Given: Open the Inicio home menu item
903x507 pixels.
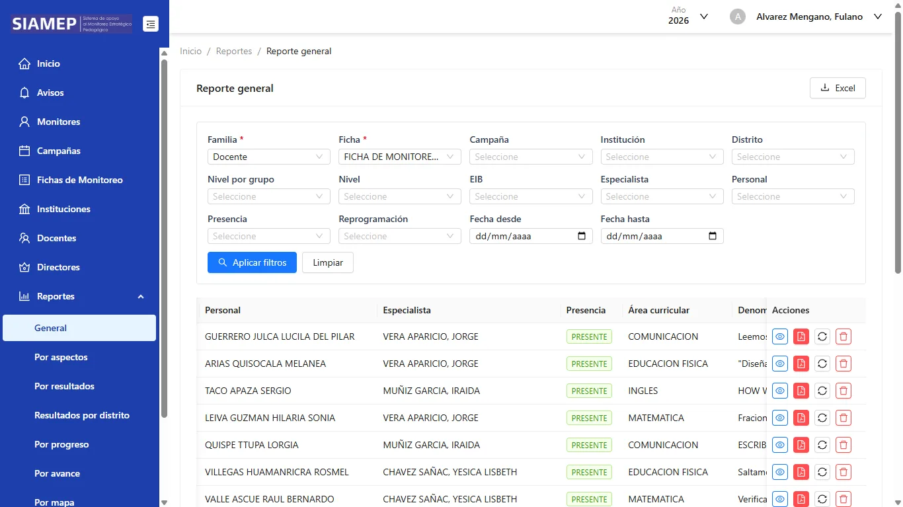Looking at the screenshot, I should (79, 63).
